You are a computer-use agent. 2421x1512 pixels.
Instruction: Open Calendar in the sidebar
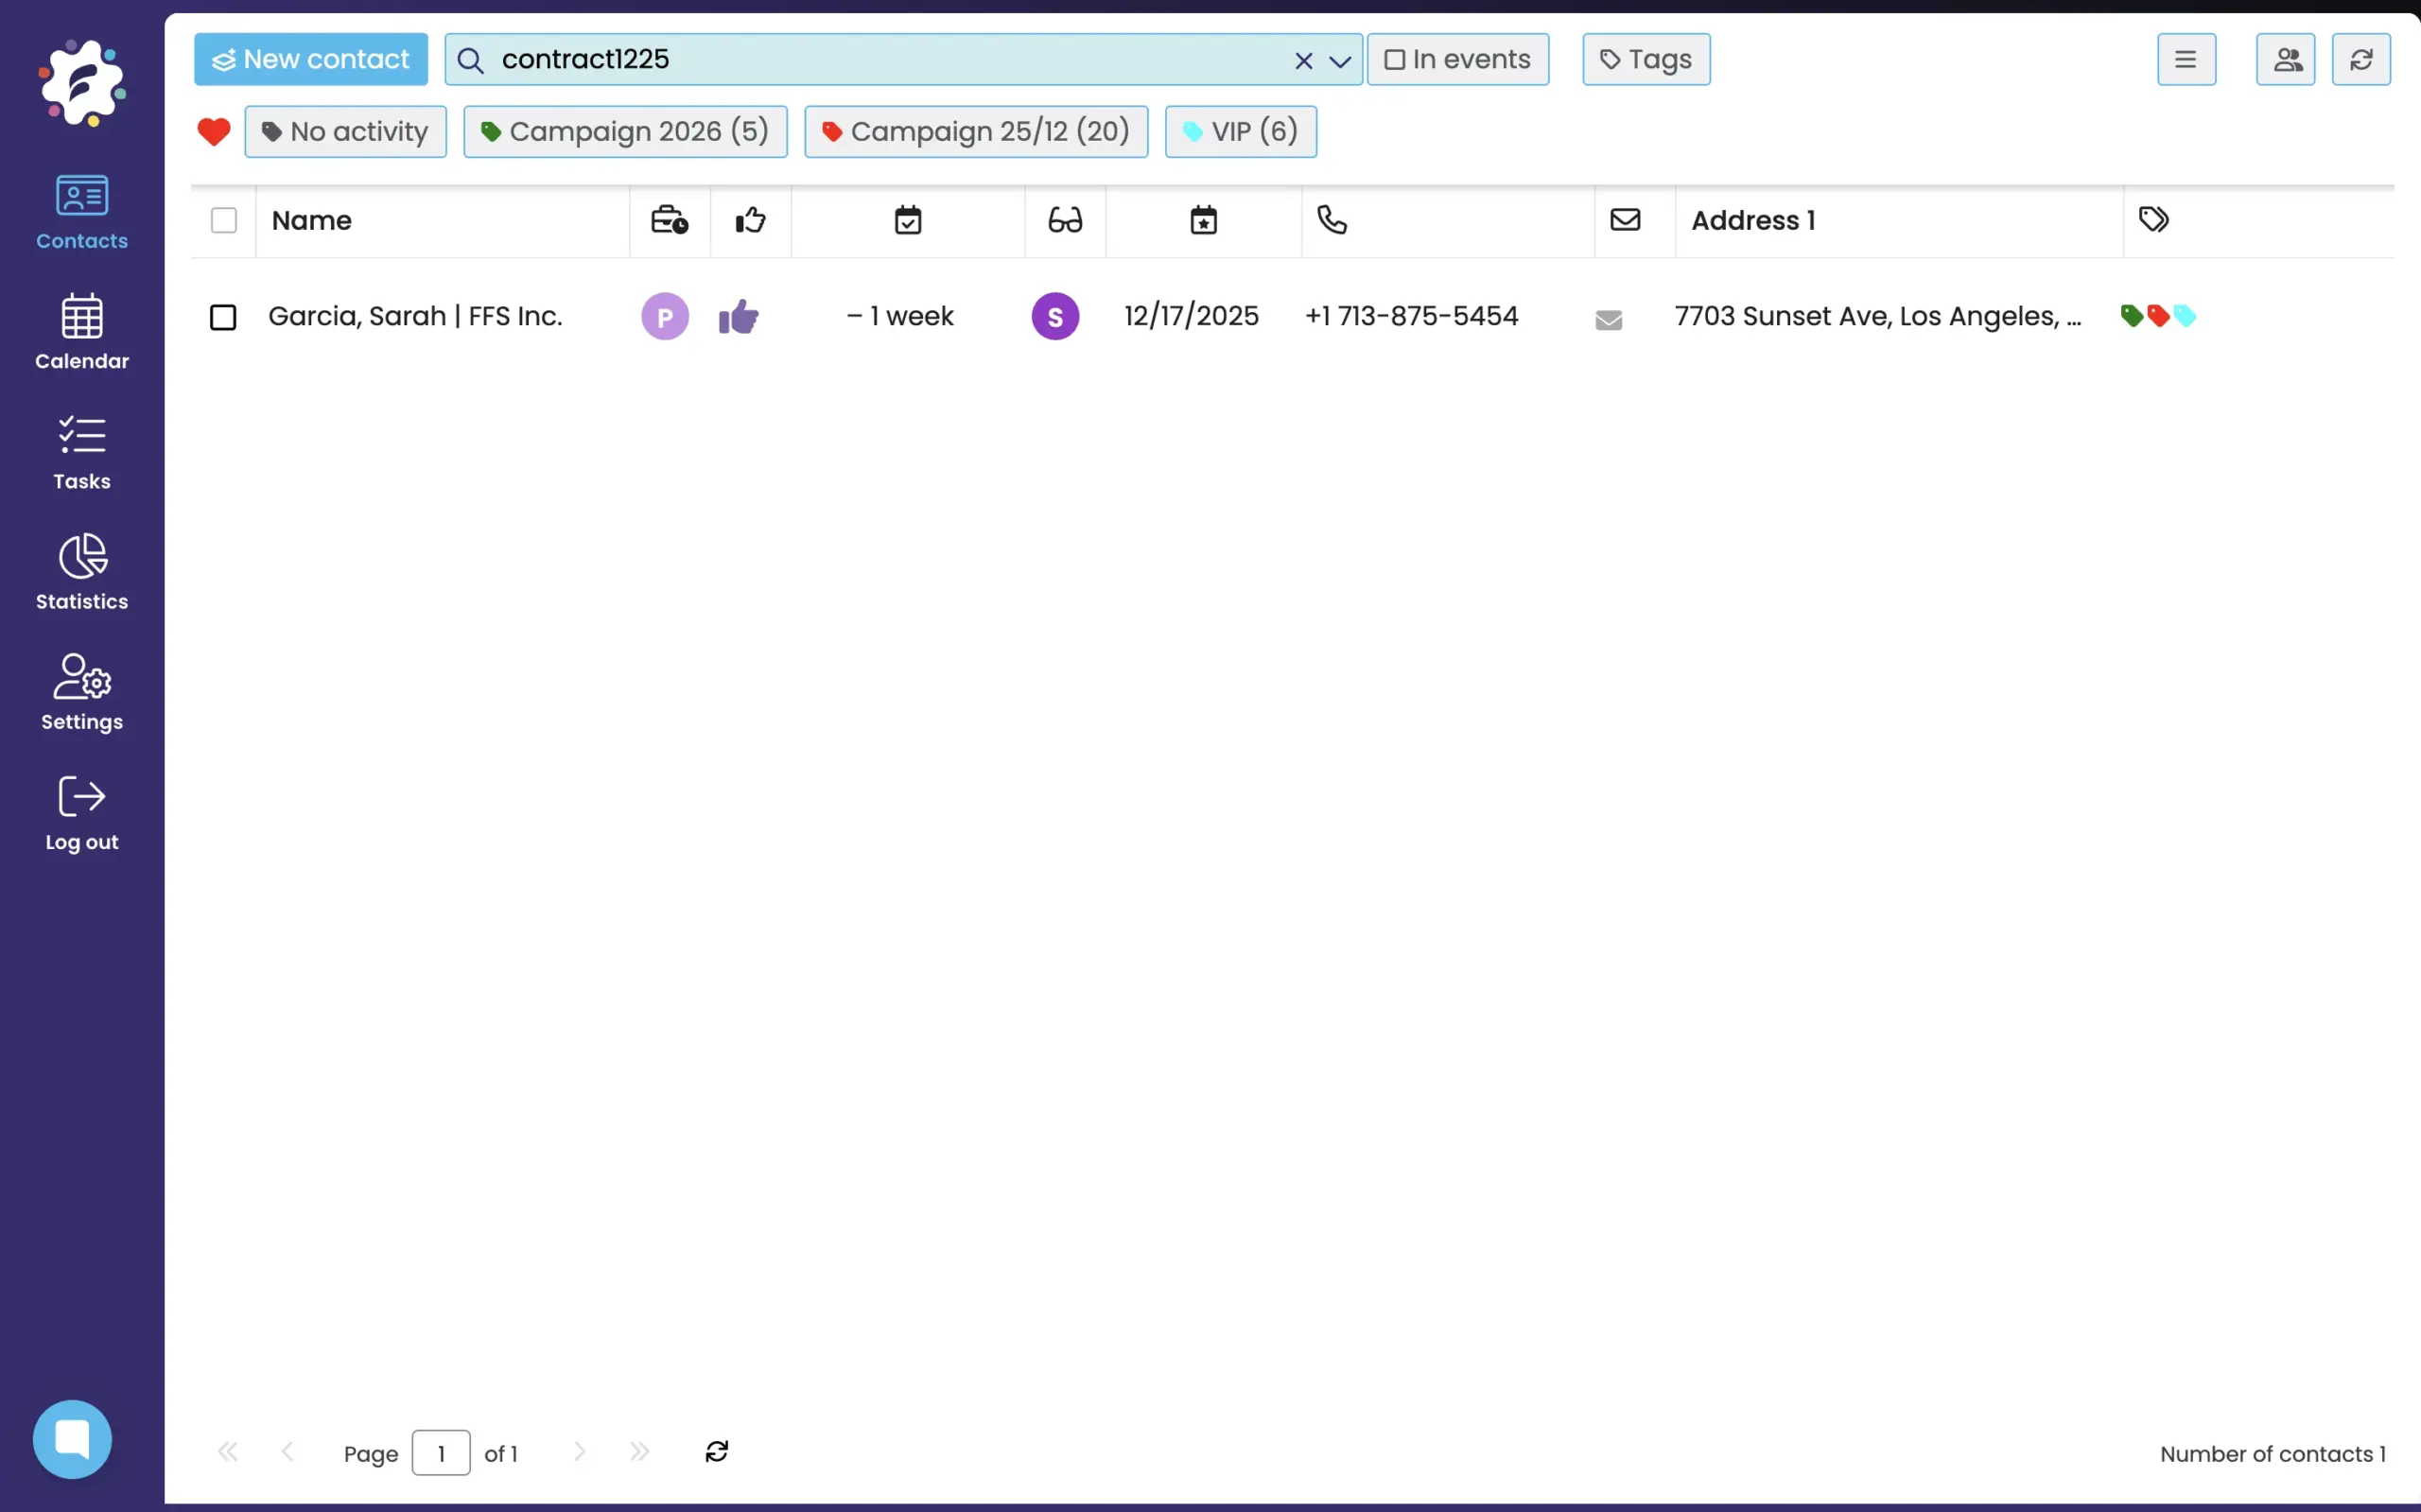(x=82, y=332)
